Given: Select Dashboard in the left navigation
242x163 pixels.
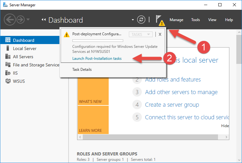Looking at the screenshot, I should pos(30,40).
